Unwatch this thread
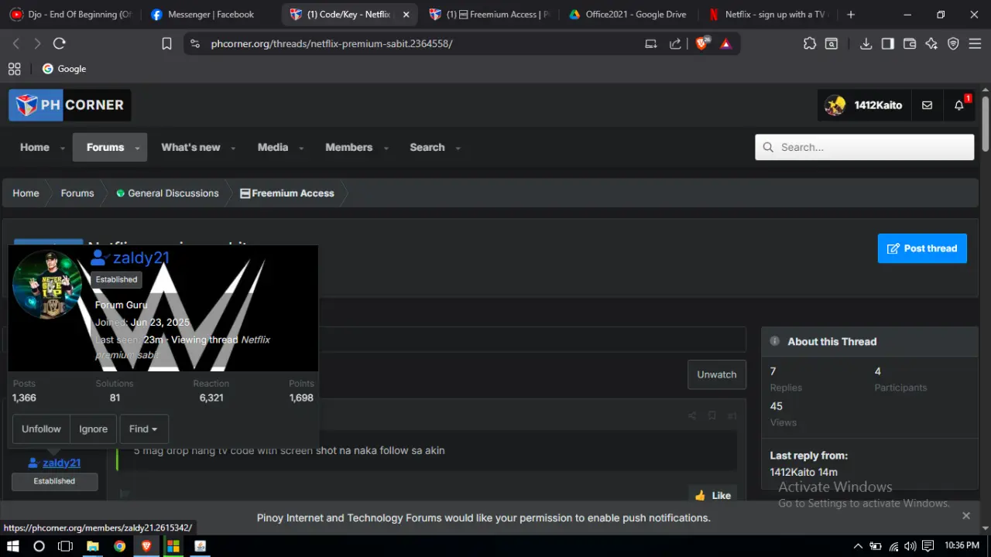This screenshot has width=991, height=557. pos(717,374)
